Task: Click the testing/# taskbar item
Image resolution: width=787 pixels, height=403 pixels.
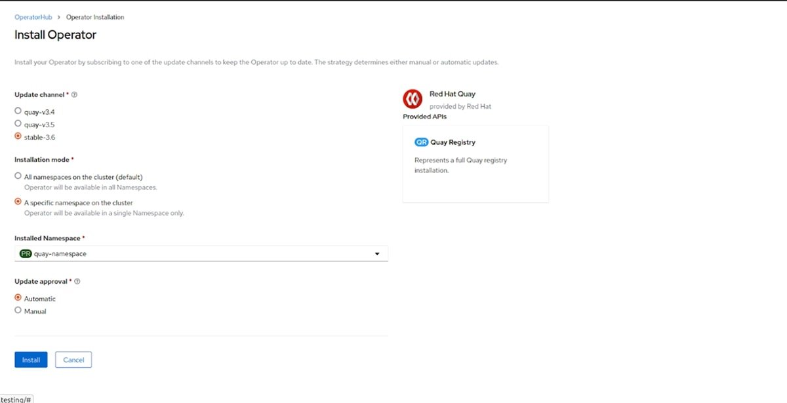Action: pos(17,398)
